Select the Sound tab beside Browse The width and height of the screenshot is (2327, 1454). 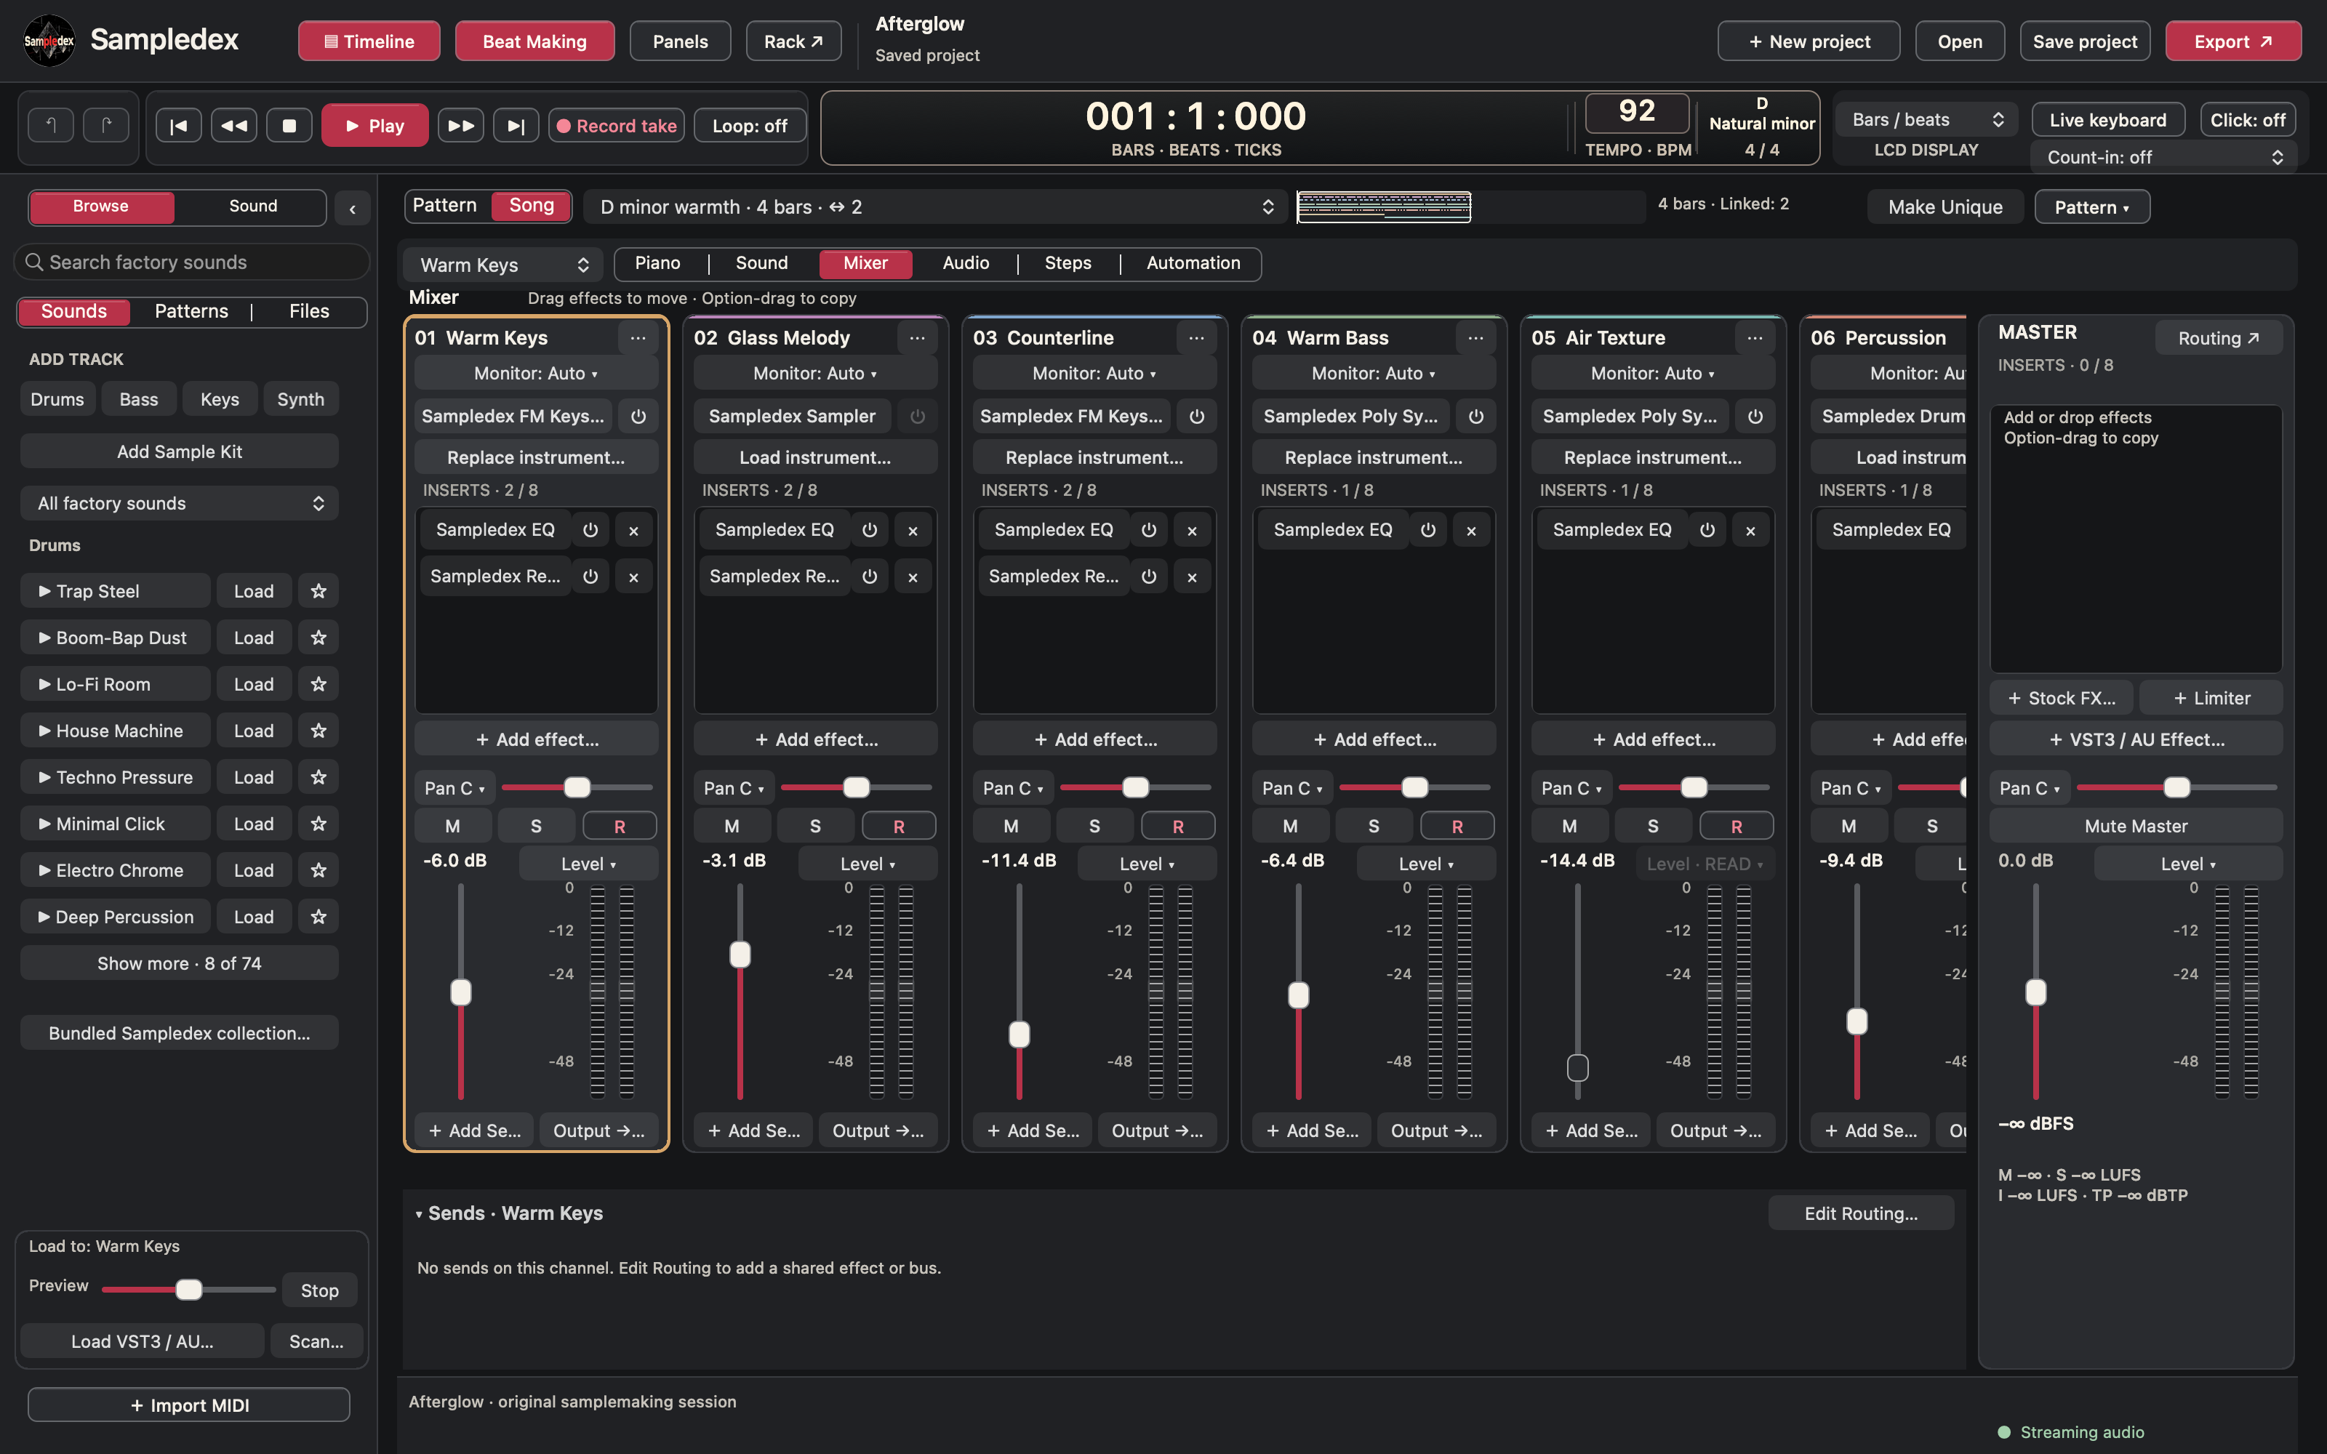point(253,206)
